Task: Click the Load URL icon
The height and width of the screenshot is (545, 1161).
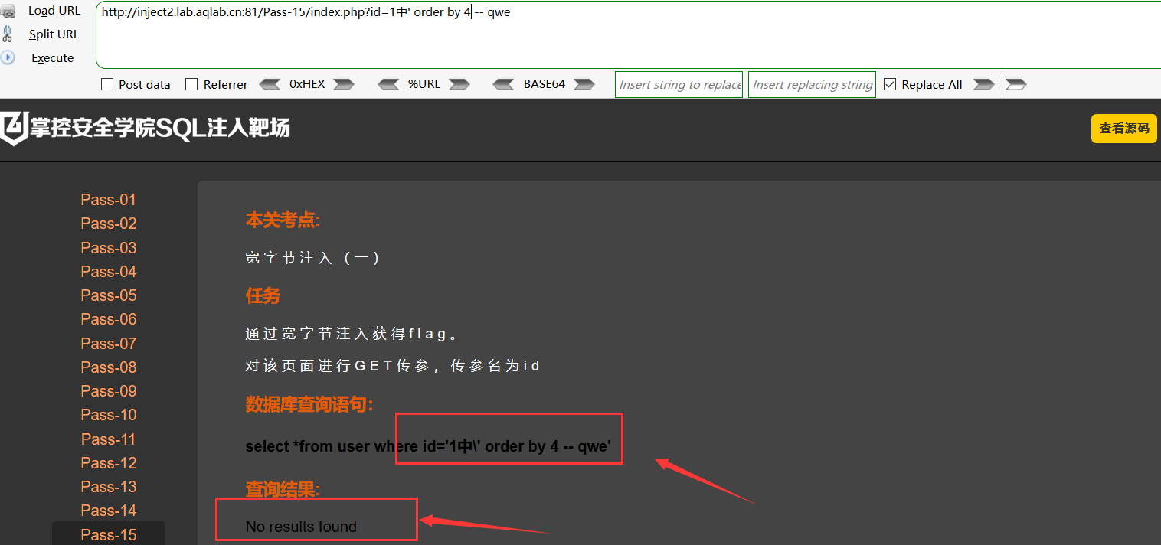Action: point(7,11)
